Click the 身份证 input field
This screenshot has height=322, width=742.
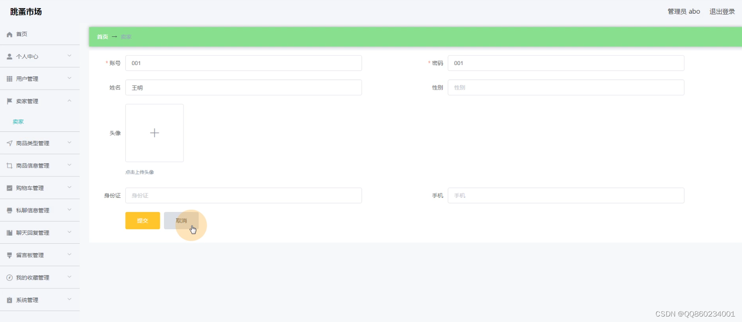coord(244,196)
